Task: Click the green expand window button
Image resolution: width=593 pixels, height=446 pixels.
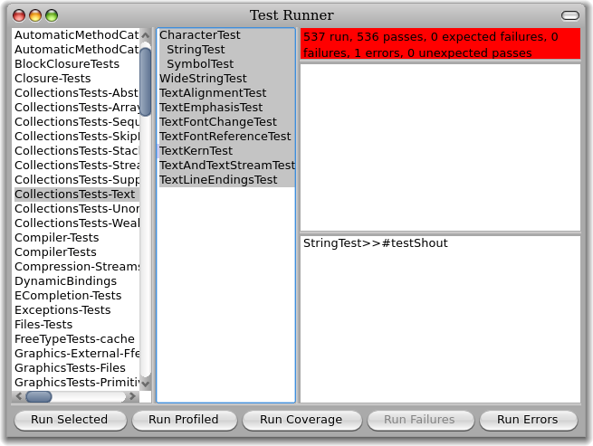Action: [x=52, y=15]
